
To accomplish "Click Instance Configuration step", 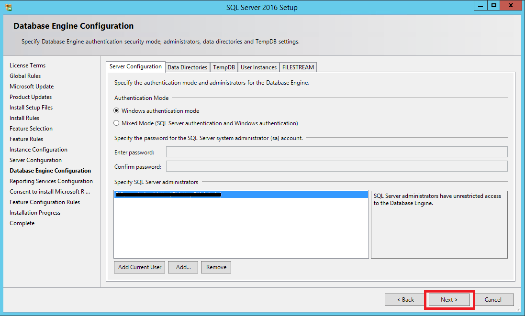I will pos(38,150).
